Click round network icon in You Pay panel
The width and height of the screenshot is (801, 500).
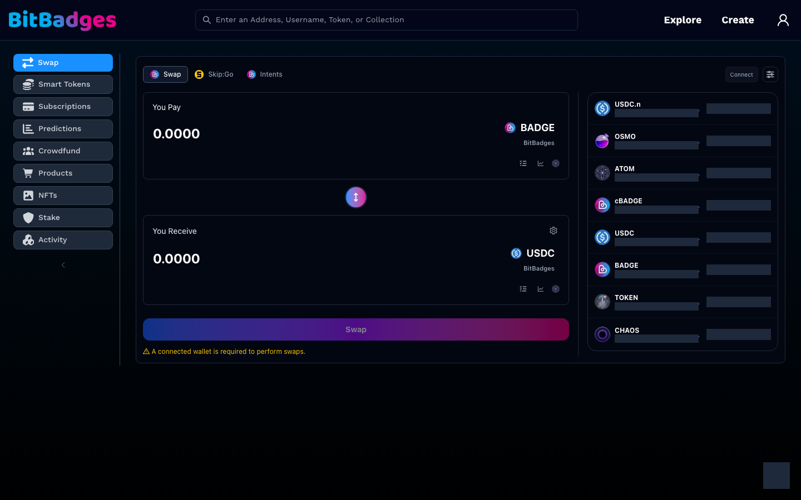point(556,163)
